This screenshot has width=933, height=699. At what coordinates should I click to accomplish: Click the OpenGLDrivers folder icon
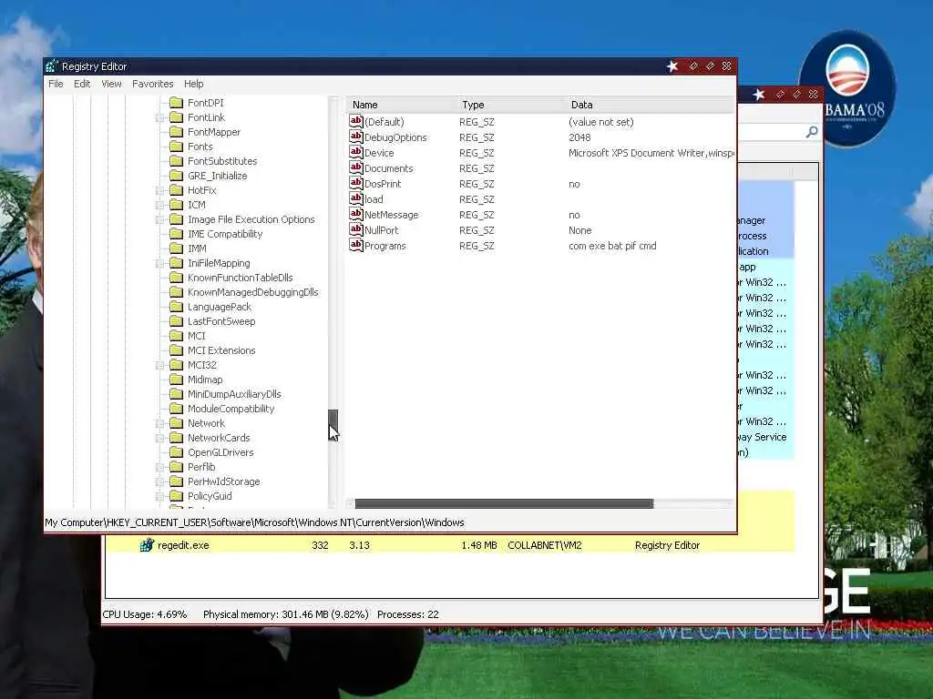[x=176, y=452]
